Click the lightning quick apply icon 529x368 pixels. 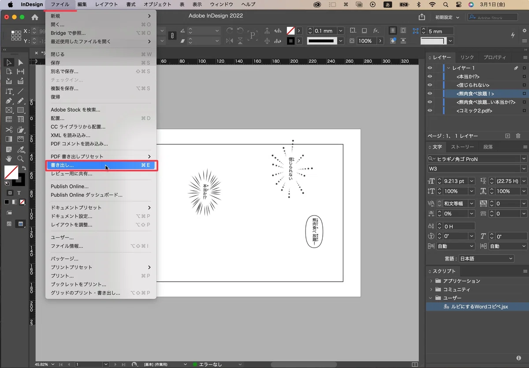point(513,35)
